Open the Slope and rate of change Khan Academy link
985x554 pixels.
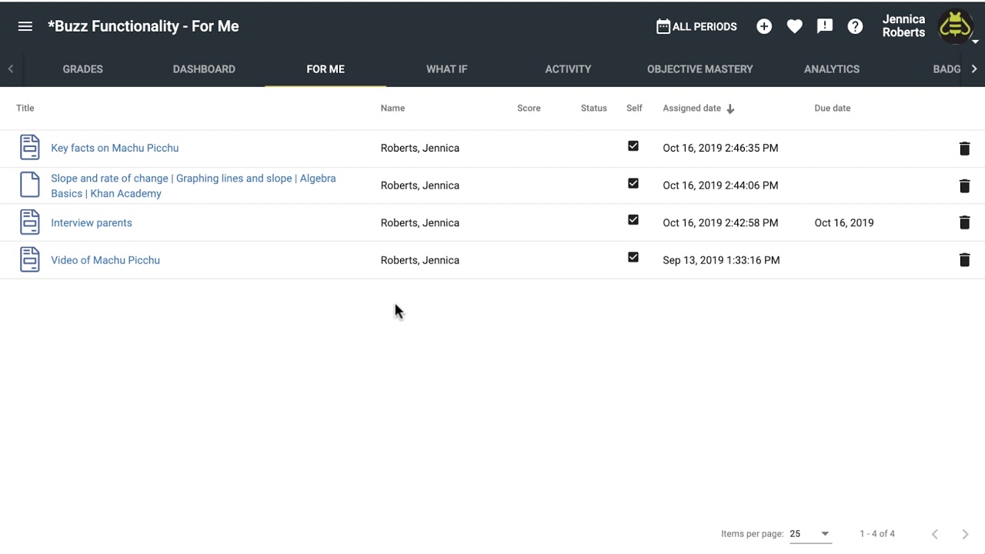[x=193, y=185]
